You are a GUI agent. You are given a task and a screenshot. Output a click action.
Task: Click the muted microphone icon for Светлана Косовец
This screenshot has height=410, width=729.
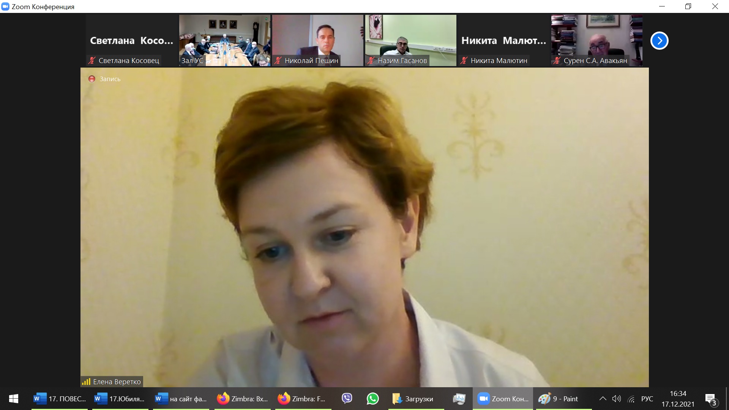point(92,60)
